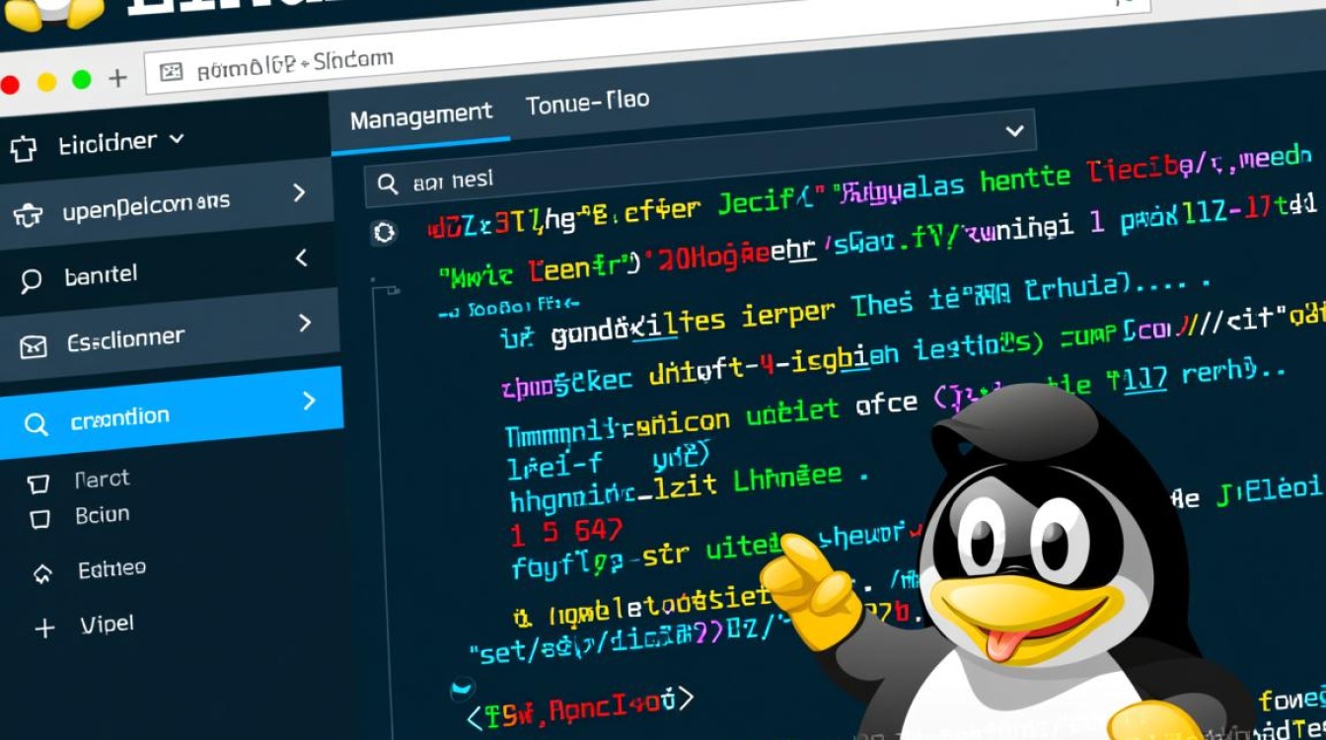The width and height of the screenshot is (1326, 740).
Task: Click the magnifier icon inside the search bar
Action: click(385, 181)
